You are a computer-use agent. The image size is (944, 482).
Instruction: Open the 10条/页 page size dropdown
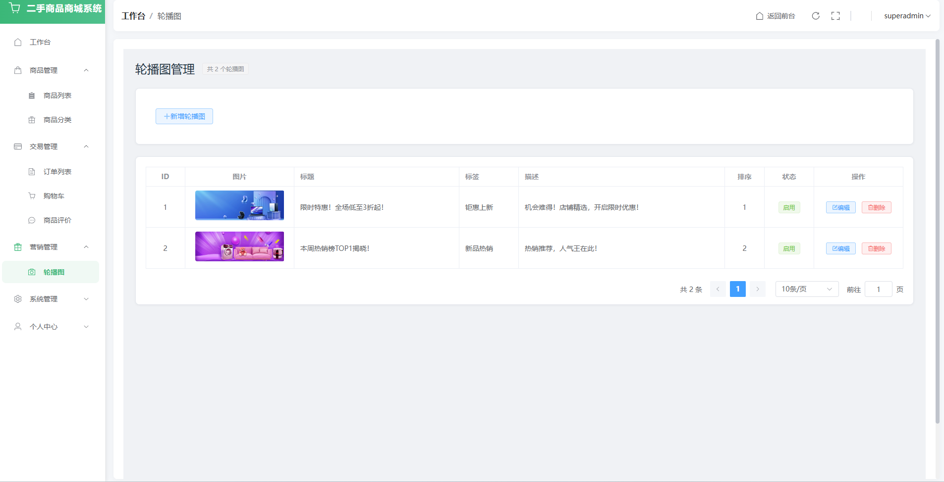806,289
